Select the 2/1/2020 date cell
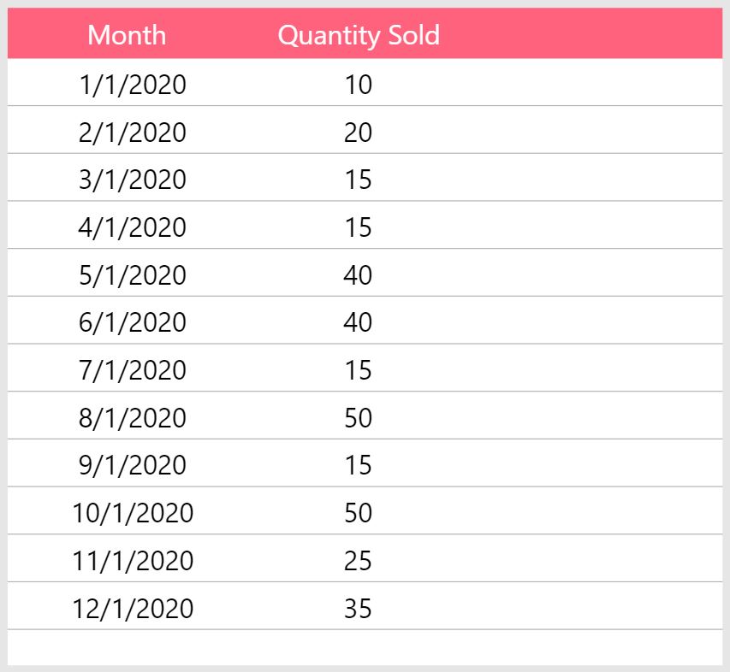The height and width of the screenshot is (672, 730). 133,132
